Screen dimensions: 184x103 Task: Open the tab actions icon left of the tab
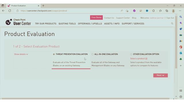pos(3,6)
